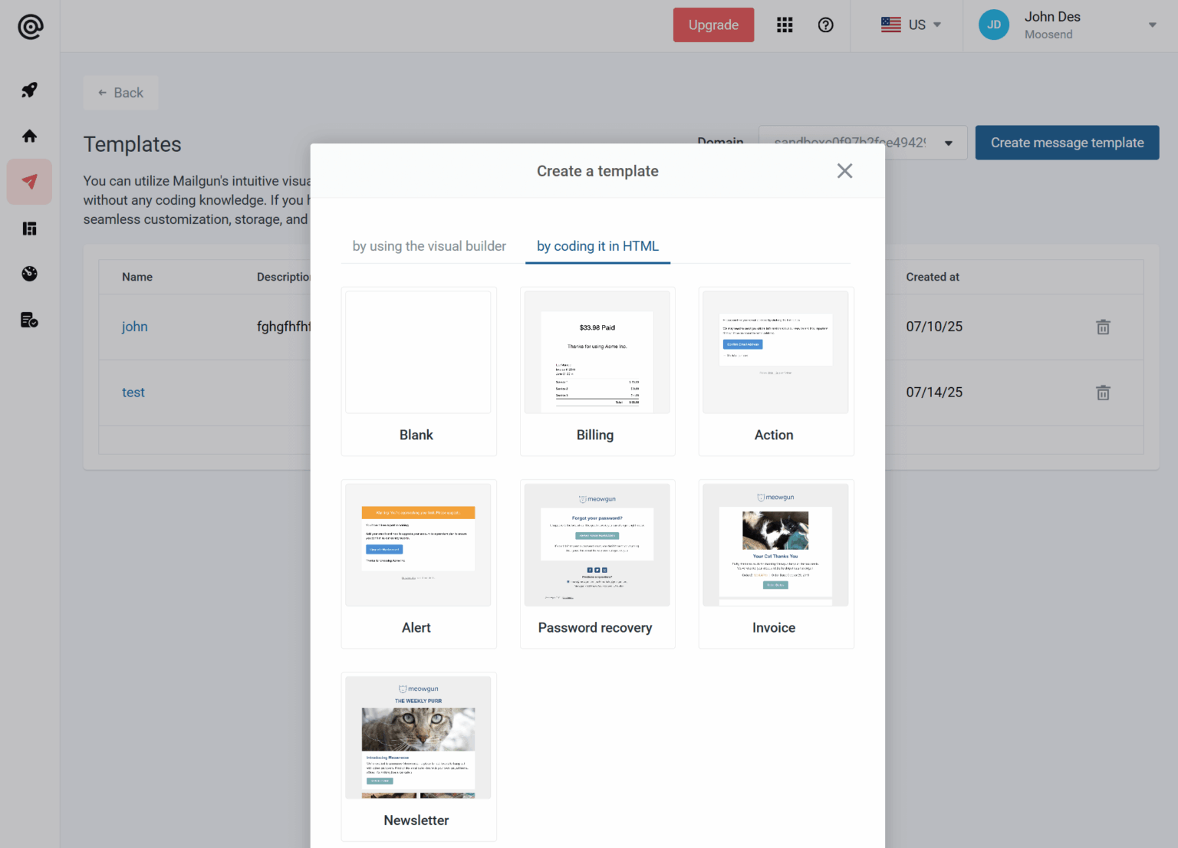Open the Domain selector dropdown
Image resolution: width=1178 pixels, height=848 pixels.
pos(862,143)
